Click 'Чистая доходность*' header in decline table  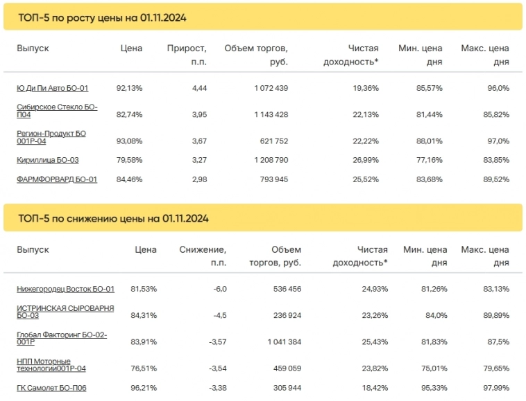[x=360, y=256]
